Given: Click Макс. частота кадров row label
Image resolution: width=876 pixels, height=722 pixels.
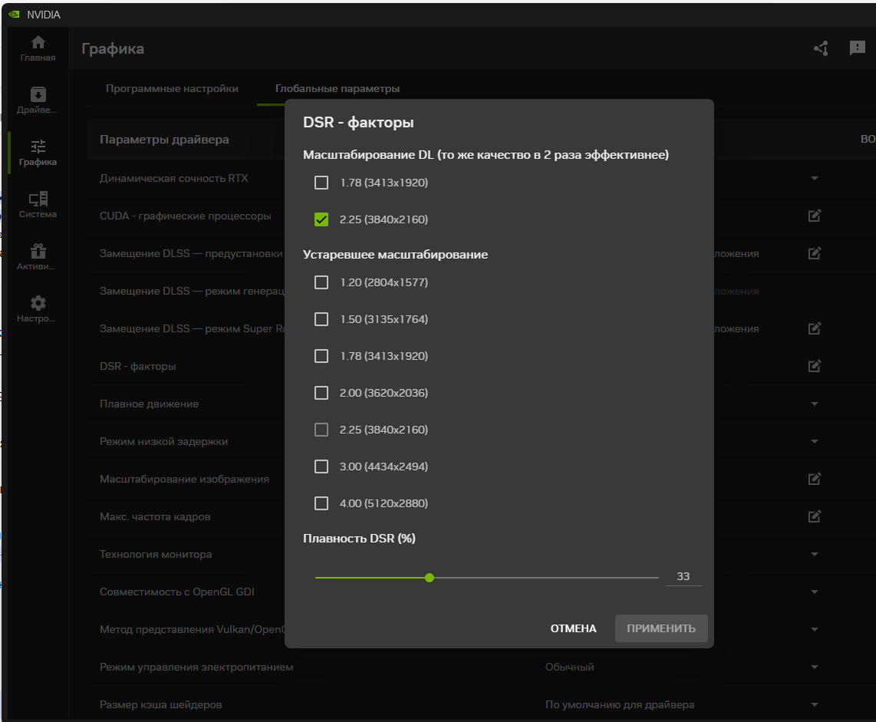Looking at the screenshot, I should click(x=155, y=516).
